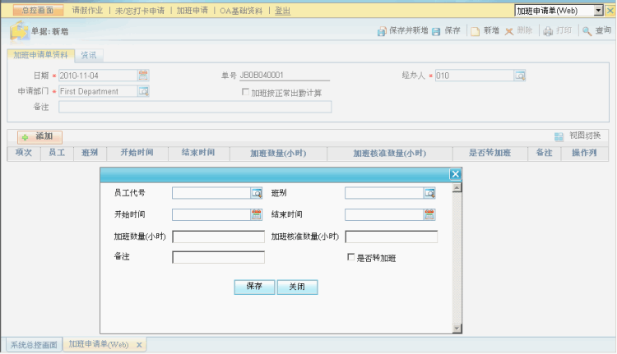This screenshot has height=354, width=617.
Task: Open the 结束时间 calendar icon
Action: point(429,214)
